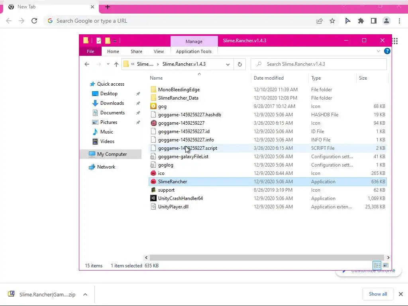The image size is (408, 306).
Task: Open the MonoBleedingEdge folder icon
Action: point(153,90)
